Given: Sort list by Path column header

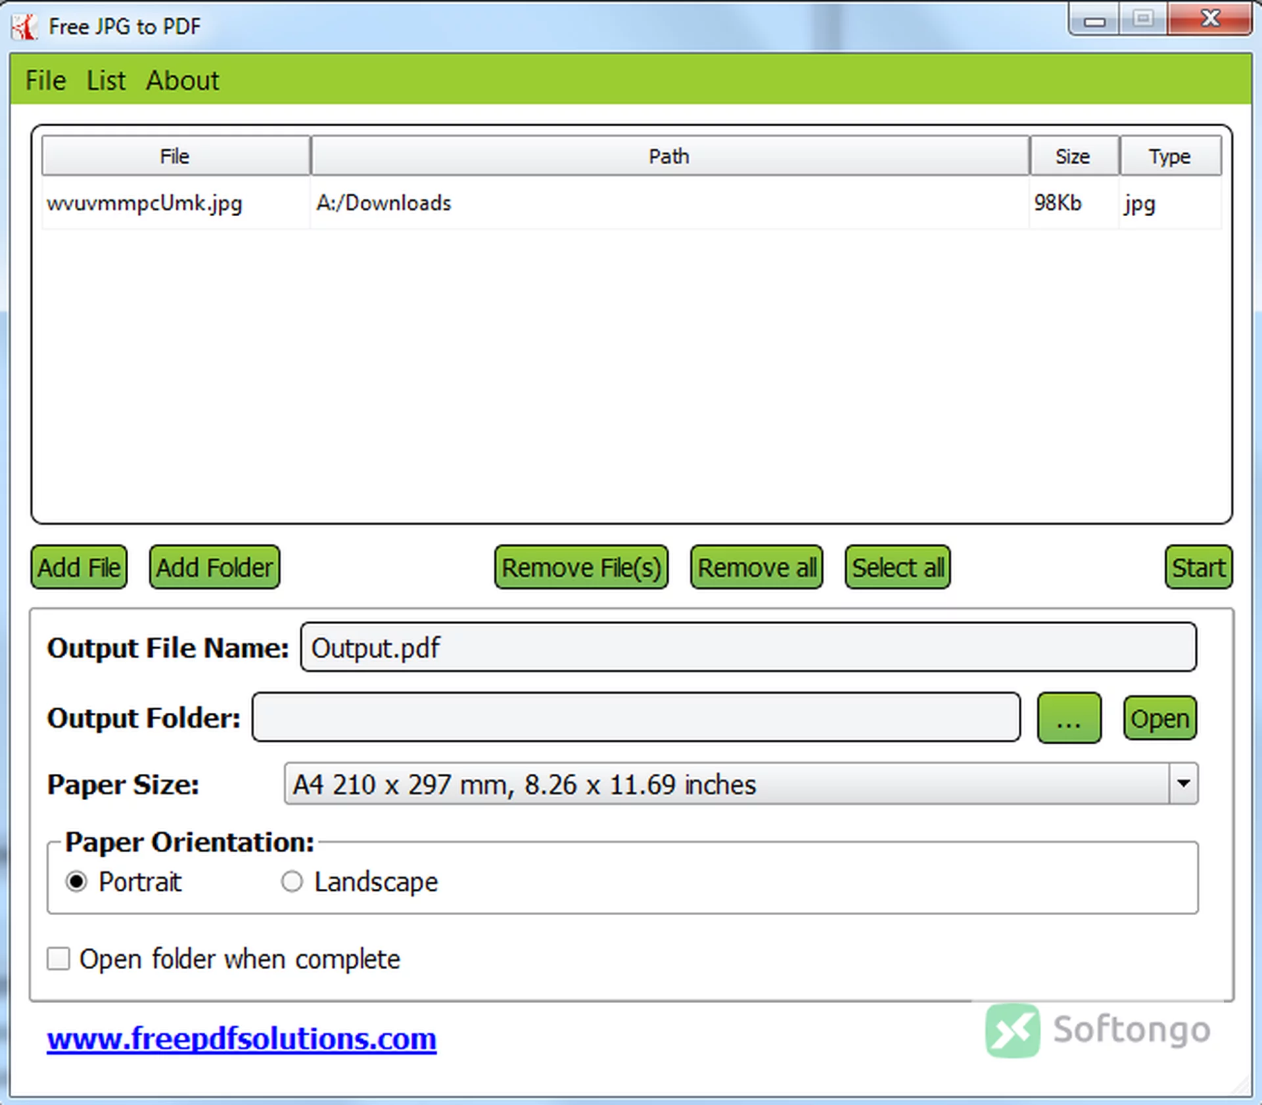Looking at the screenshot, I should click(x=670, y=156).
